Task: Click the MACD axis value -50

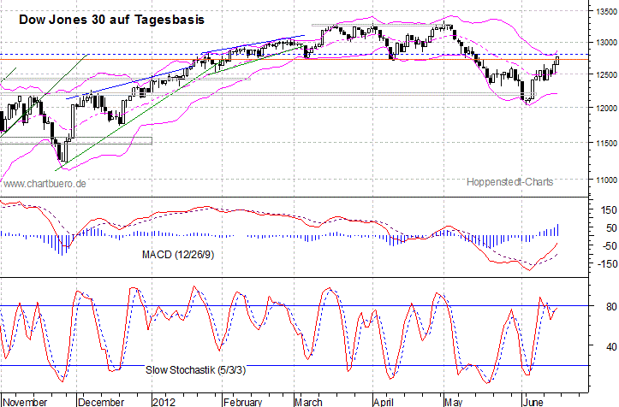Action: 609,246
